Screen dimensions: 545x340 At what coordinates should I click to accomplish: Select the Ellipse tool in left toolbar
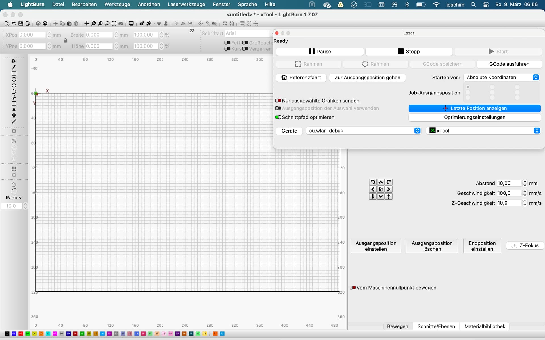click(14, 79)
